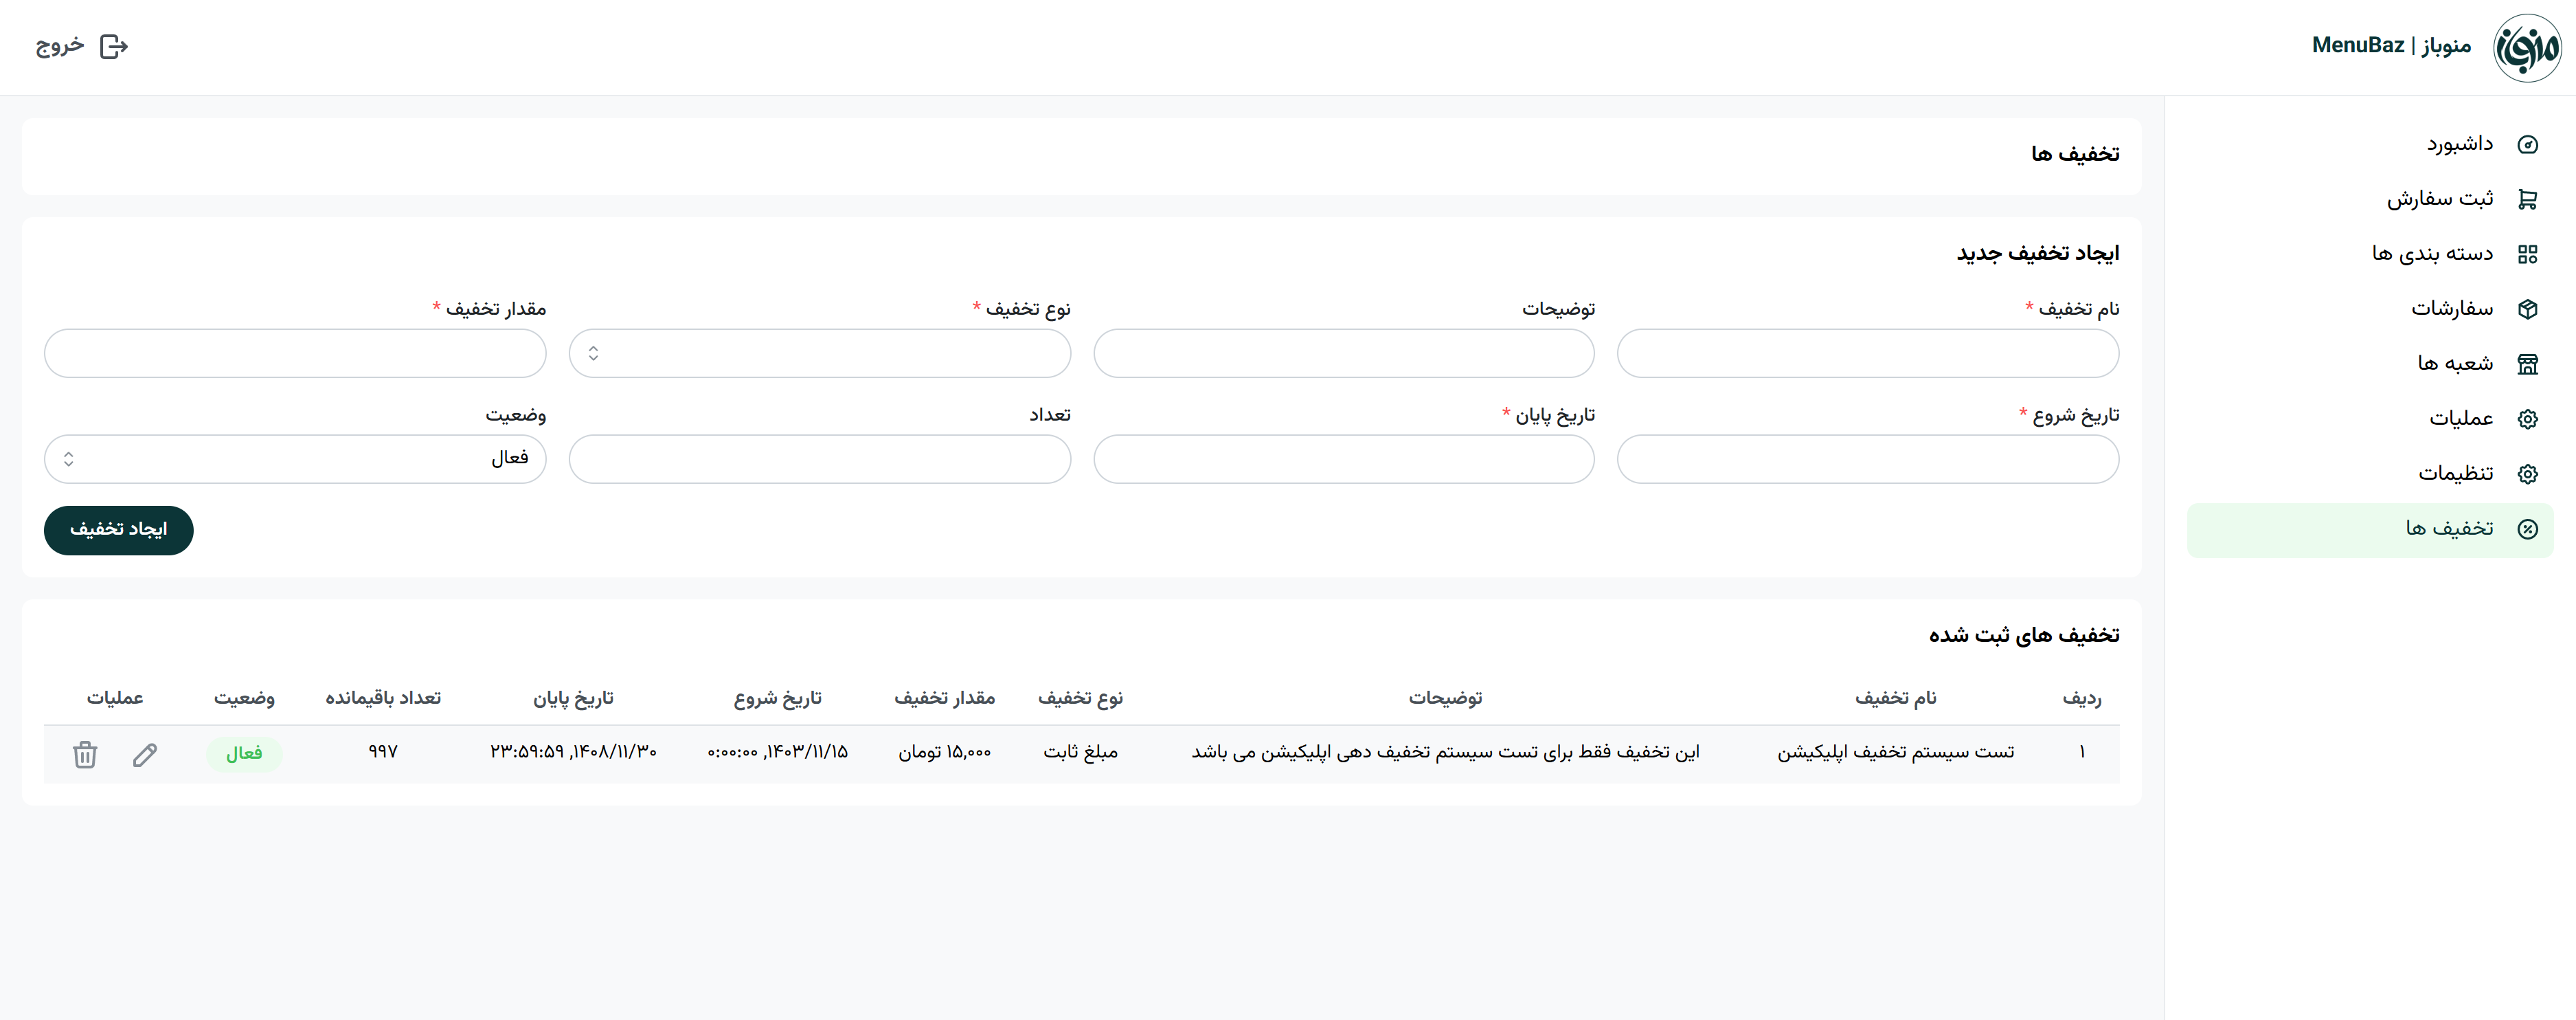Click the orders (سفارشات) box icon

point(2527,309)
